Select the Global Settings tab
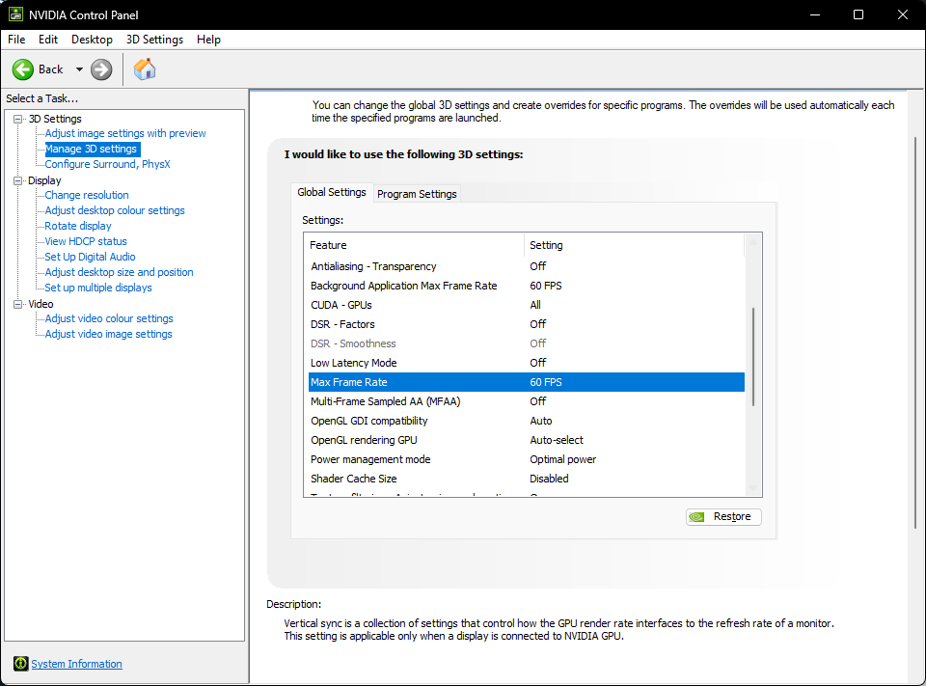Image resolution: width=926 pixels, height=686 pixels. click(x=331, y=192)
